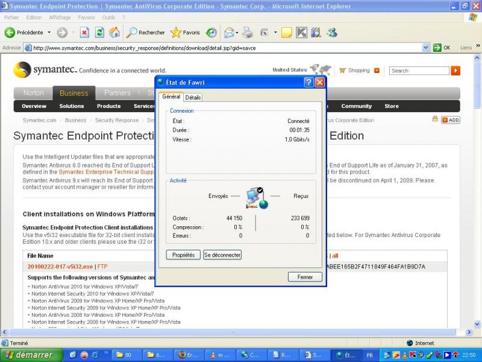
Task: Click the Stop loading toolbar icon
Action: click(x=84, y=33)
